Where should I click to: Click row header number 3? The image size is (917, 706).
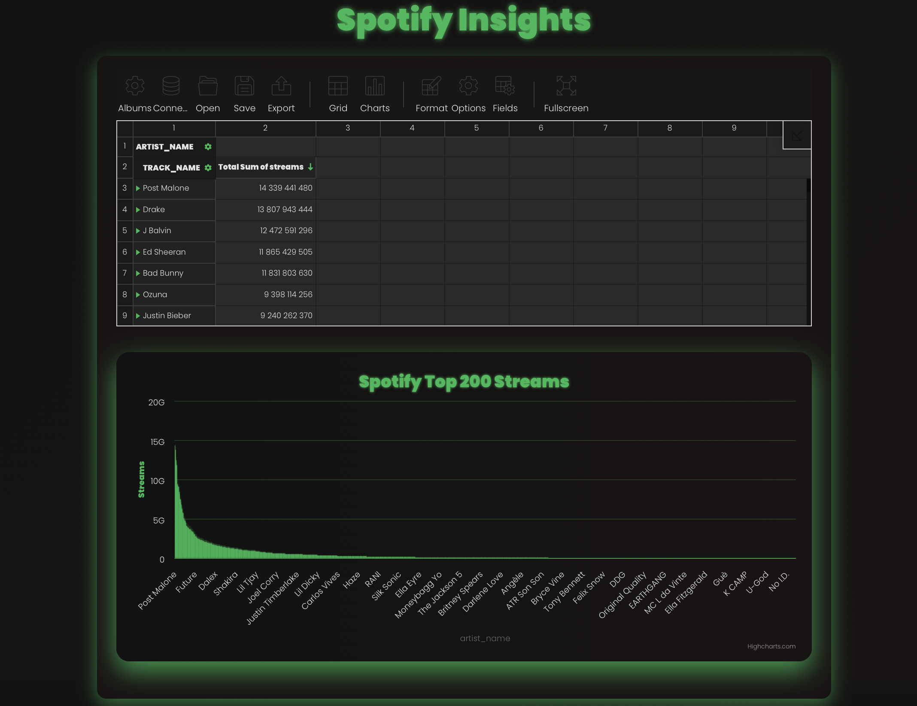125,189
